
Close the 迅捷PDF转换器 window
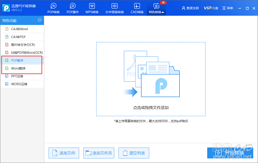[254, 8]
